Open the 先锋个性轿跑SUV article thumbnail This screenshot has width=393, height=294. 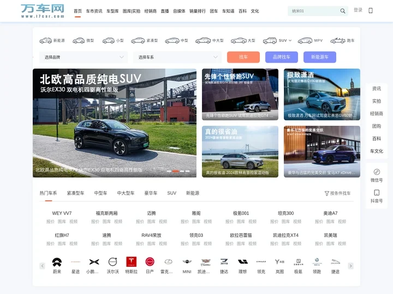point(240,95)
